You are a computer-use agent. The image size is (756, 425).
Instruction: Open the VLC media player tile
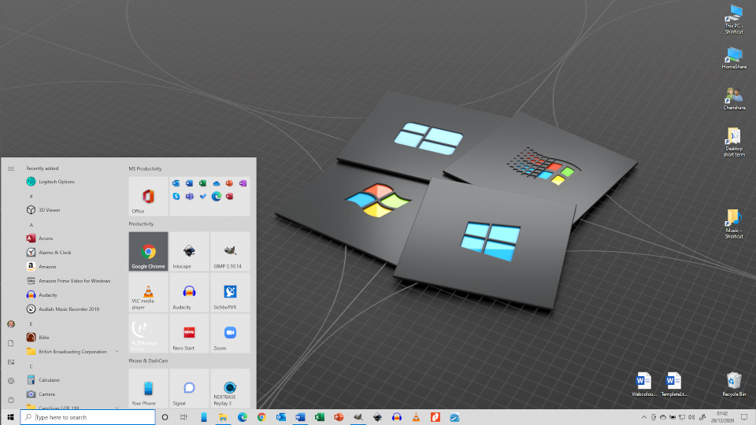coord(148,293)
